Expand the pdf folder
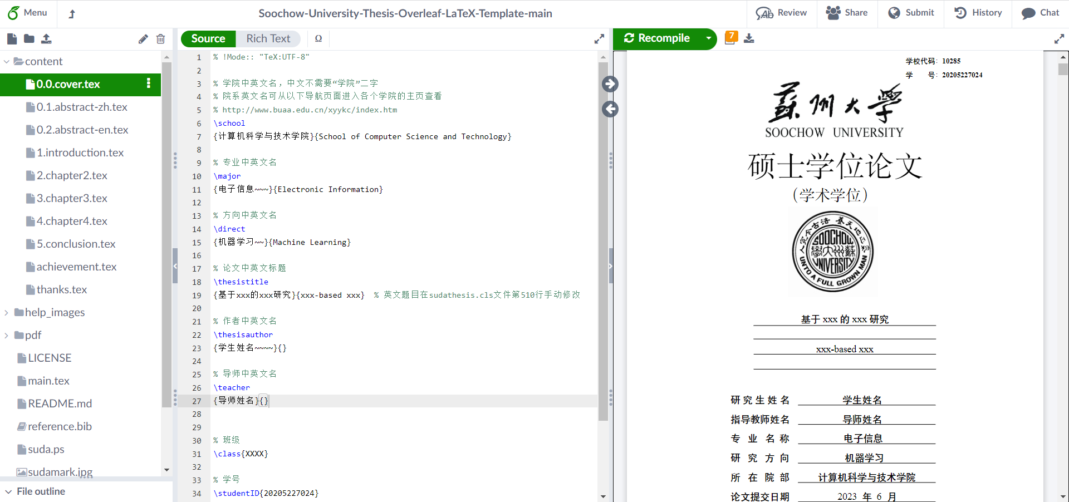This screenshot has width=1069, height=502. coord(7,336)
